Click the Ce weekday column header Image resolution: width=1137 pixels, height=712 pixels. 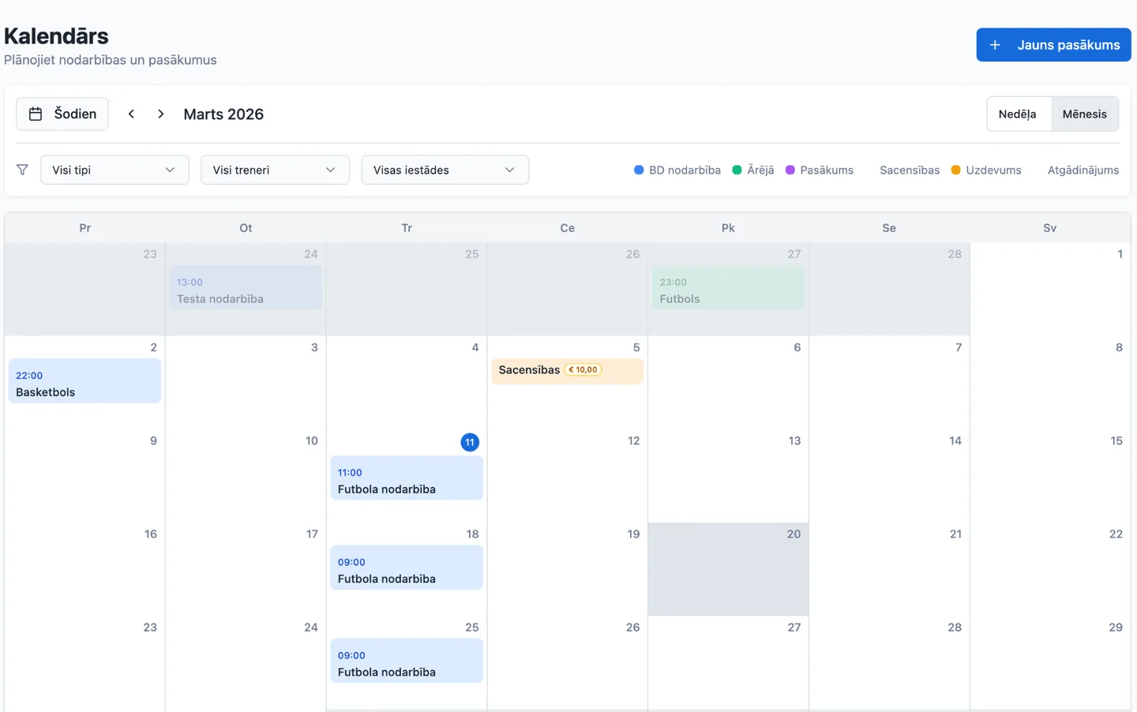click(x=567, y=228)
